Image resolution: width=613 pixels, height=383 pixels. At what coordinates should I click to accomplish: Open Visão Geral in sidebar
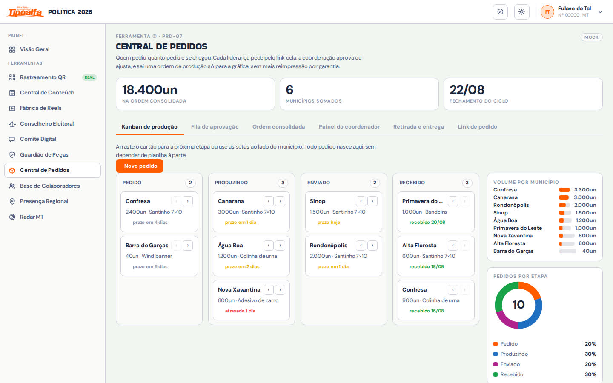click(x=52, y=49)
